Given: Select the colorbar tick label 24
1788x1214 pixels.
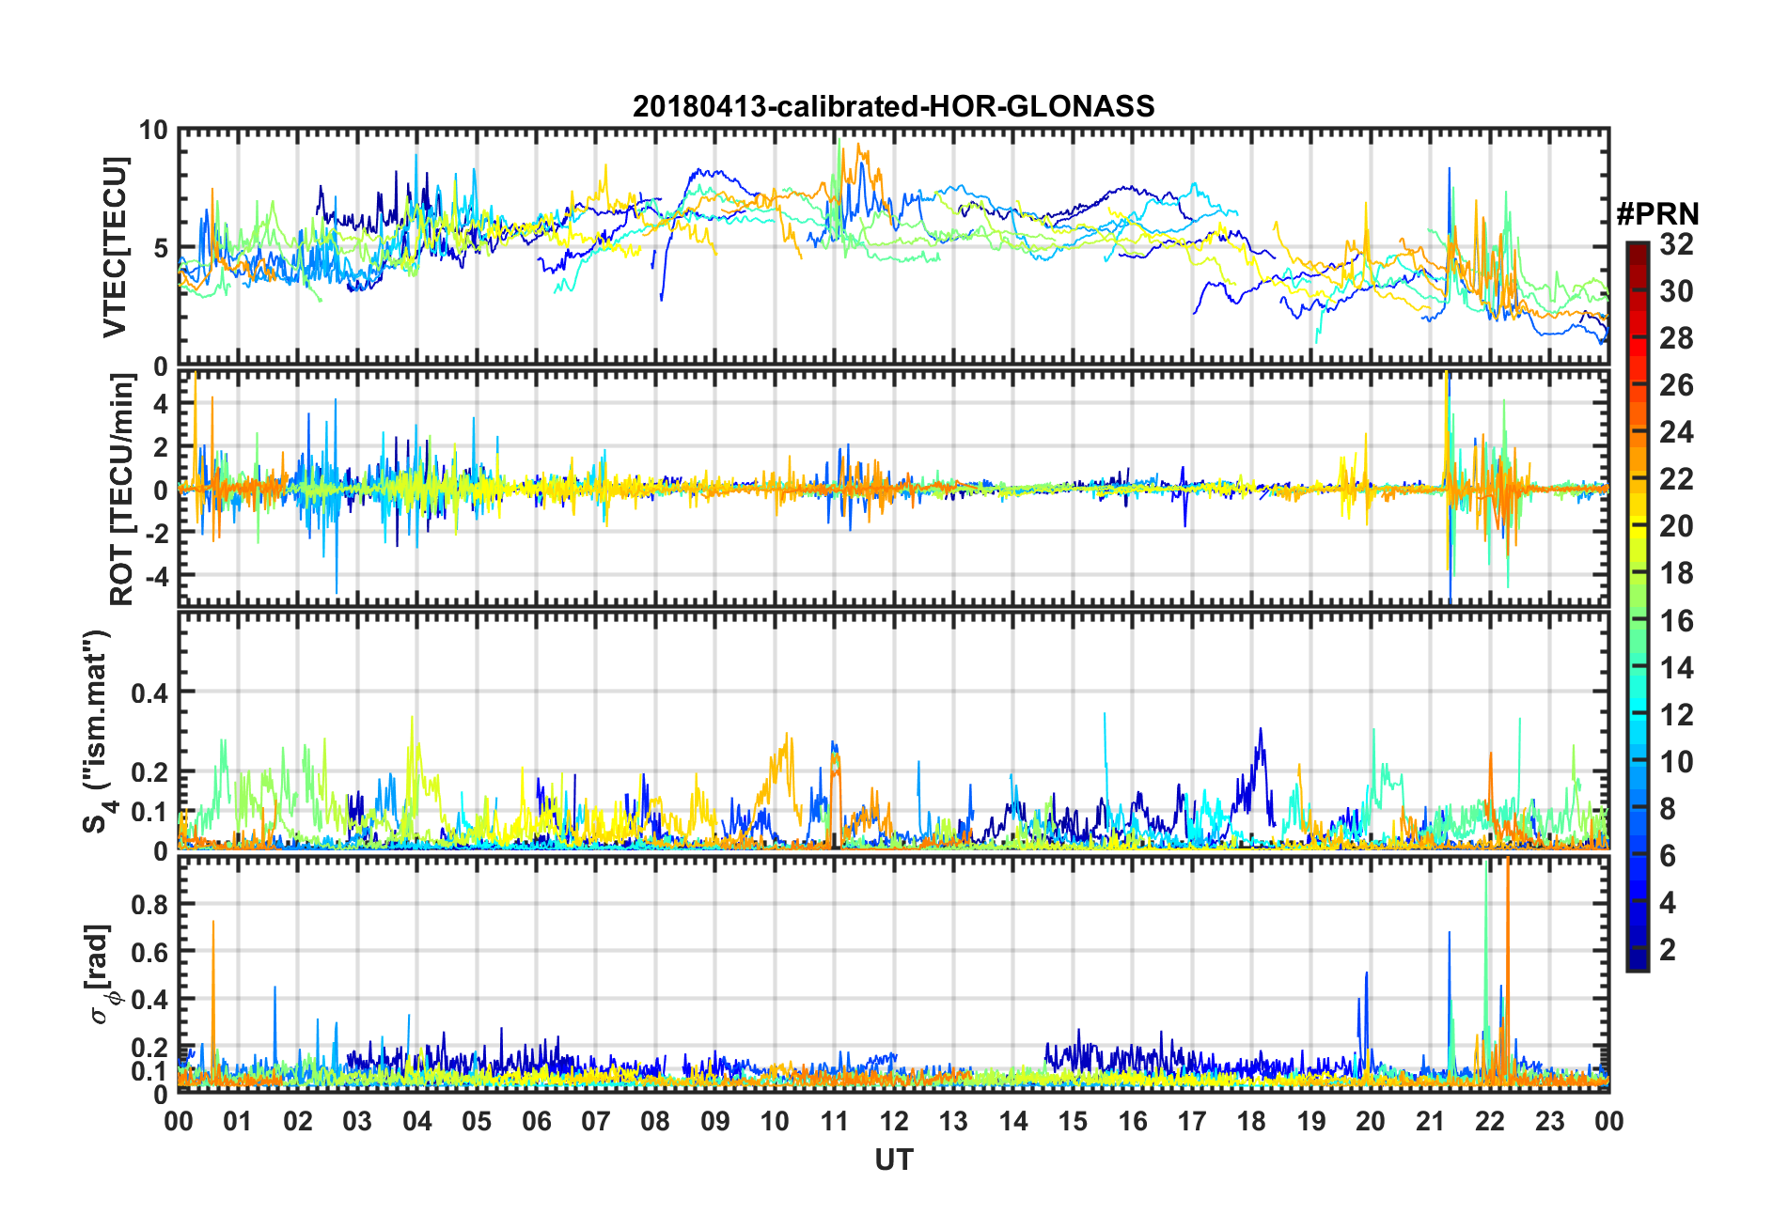Looking at the screenshot, I should pyautogui.click(x=1676, y=432).
